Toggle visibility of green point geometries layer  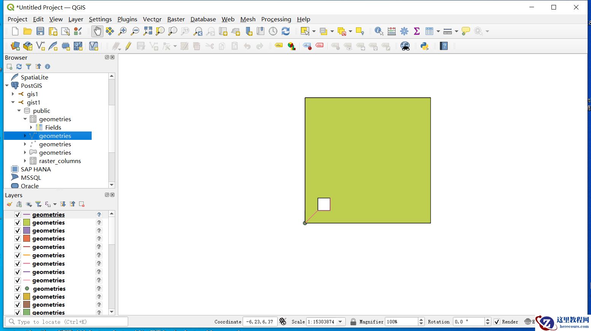coord(17,288)
